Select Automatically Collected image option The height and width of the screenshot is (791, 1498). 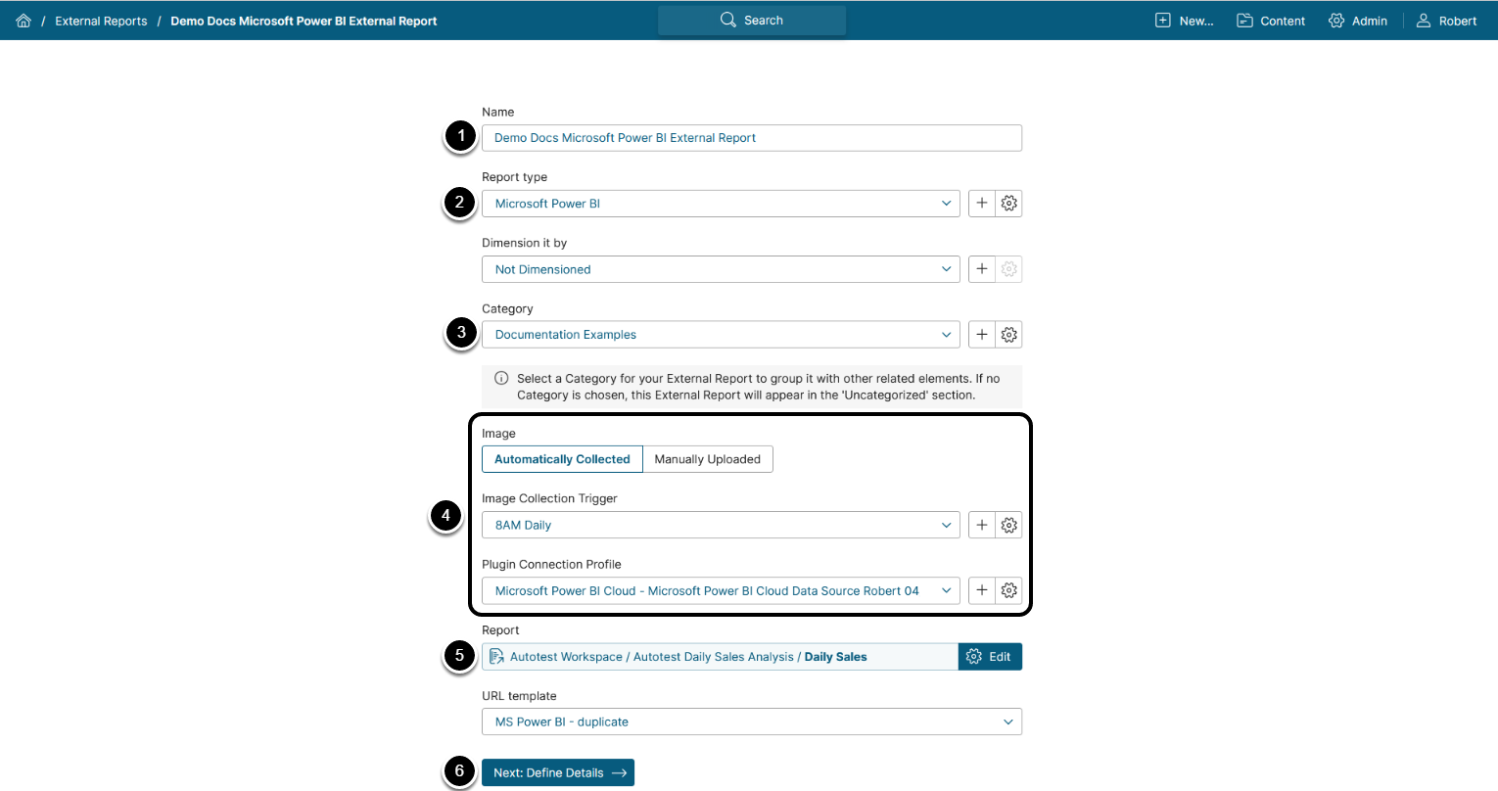[x=562, y=459]
